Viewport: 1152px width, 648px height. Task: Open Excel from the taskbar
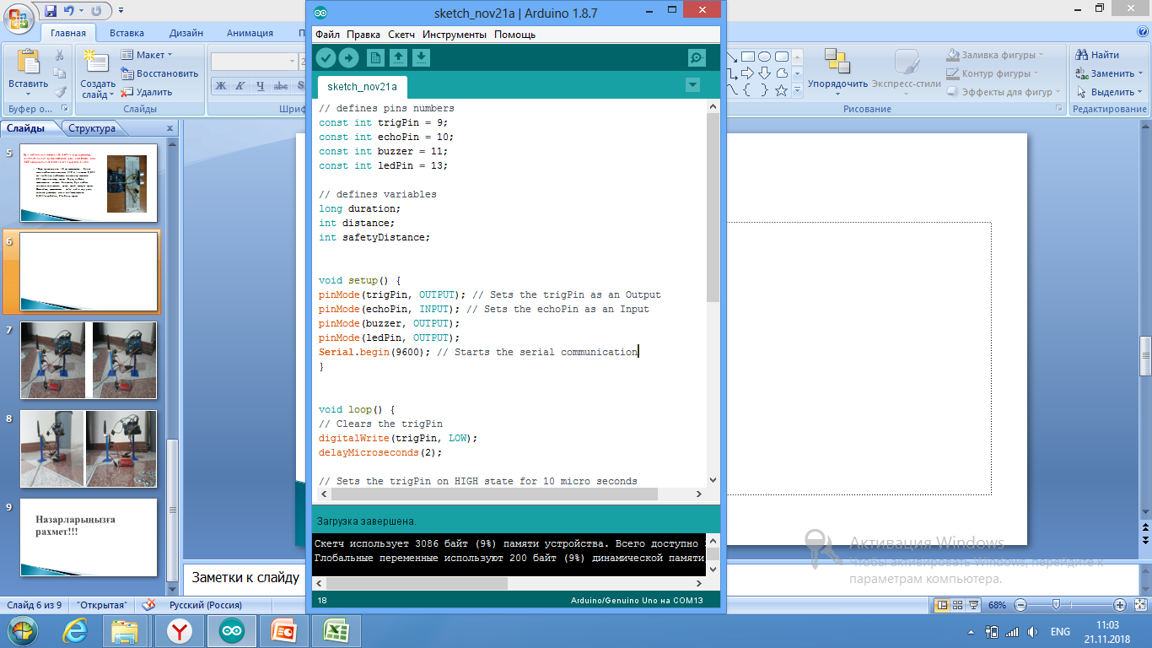[336, 631]
